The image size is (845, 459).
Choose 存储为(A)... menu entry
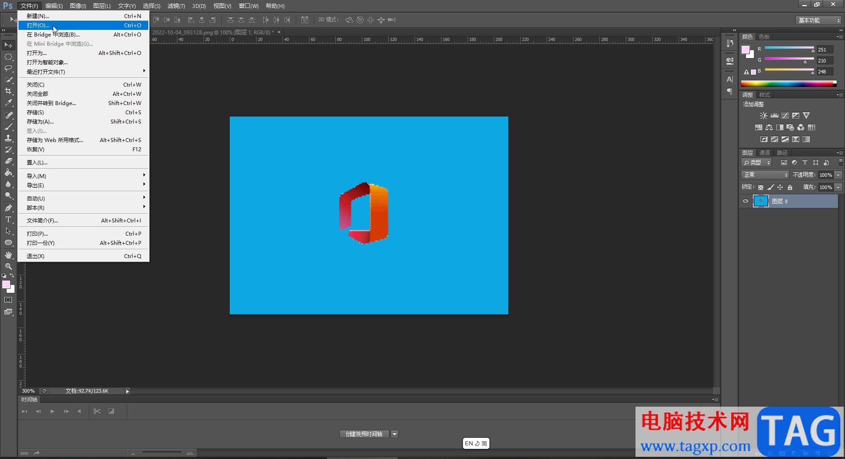[x=84, y=122]
